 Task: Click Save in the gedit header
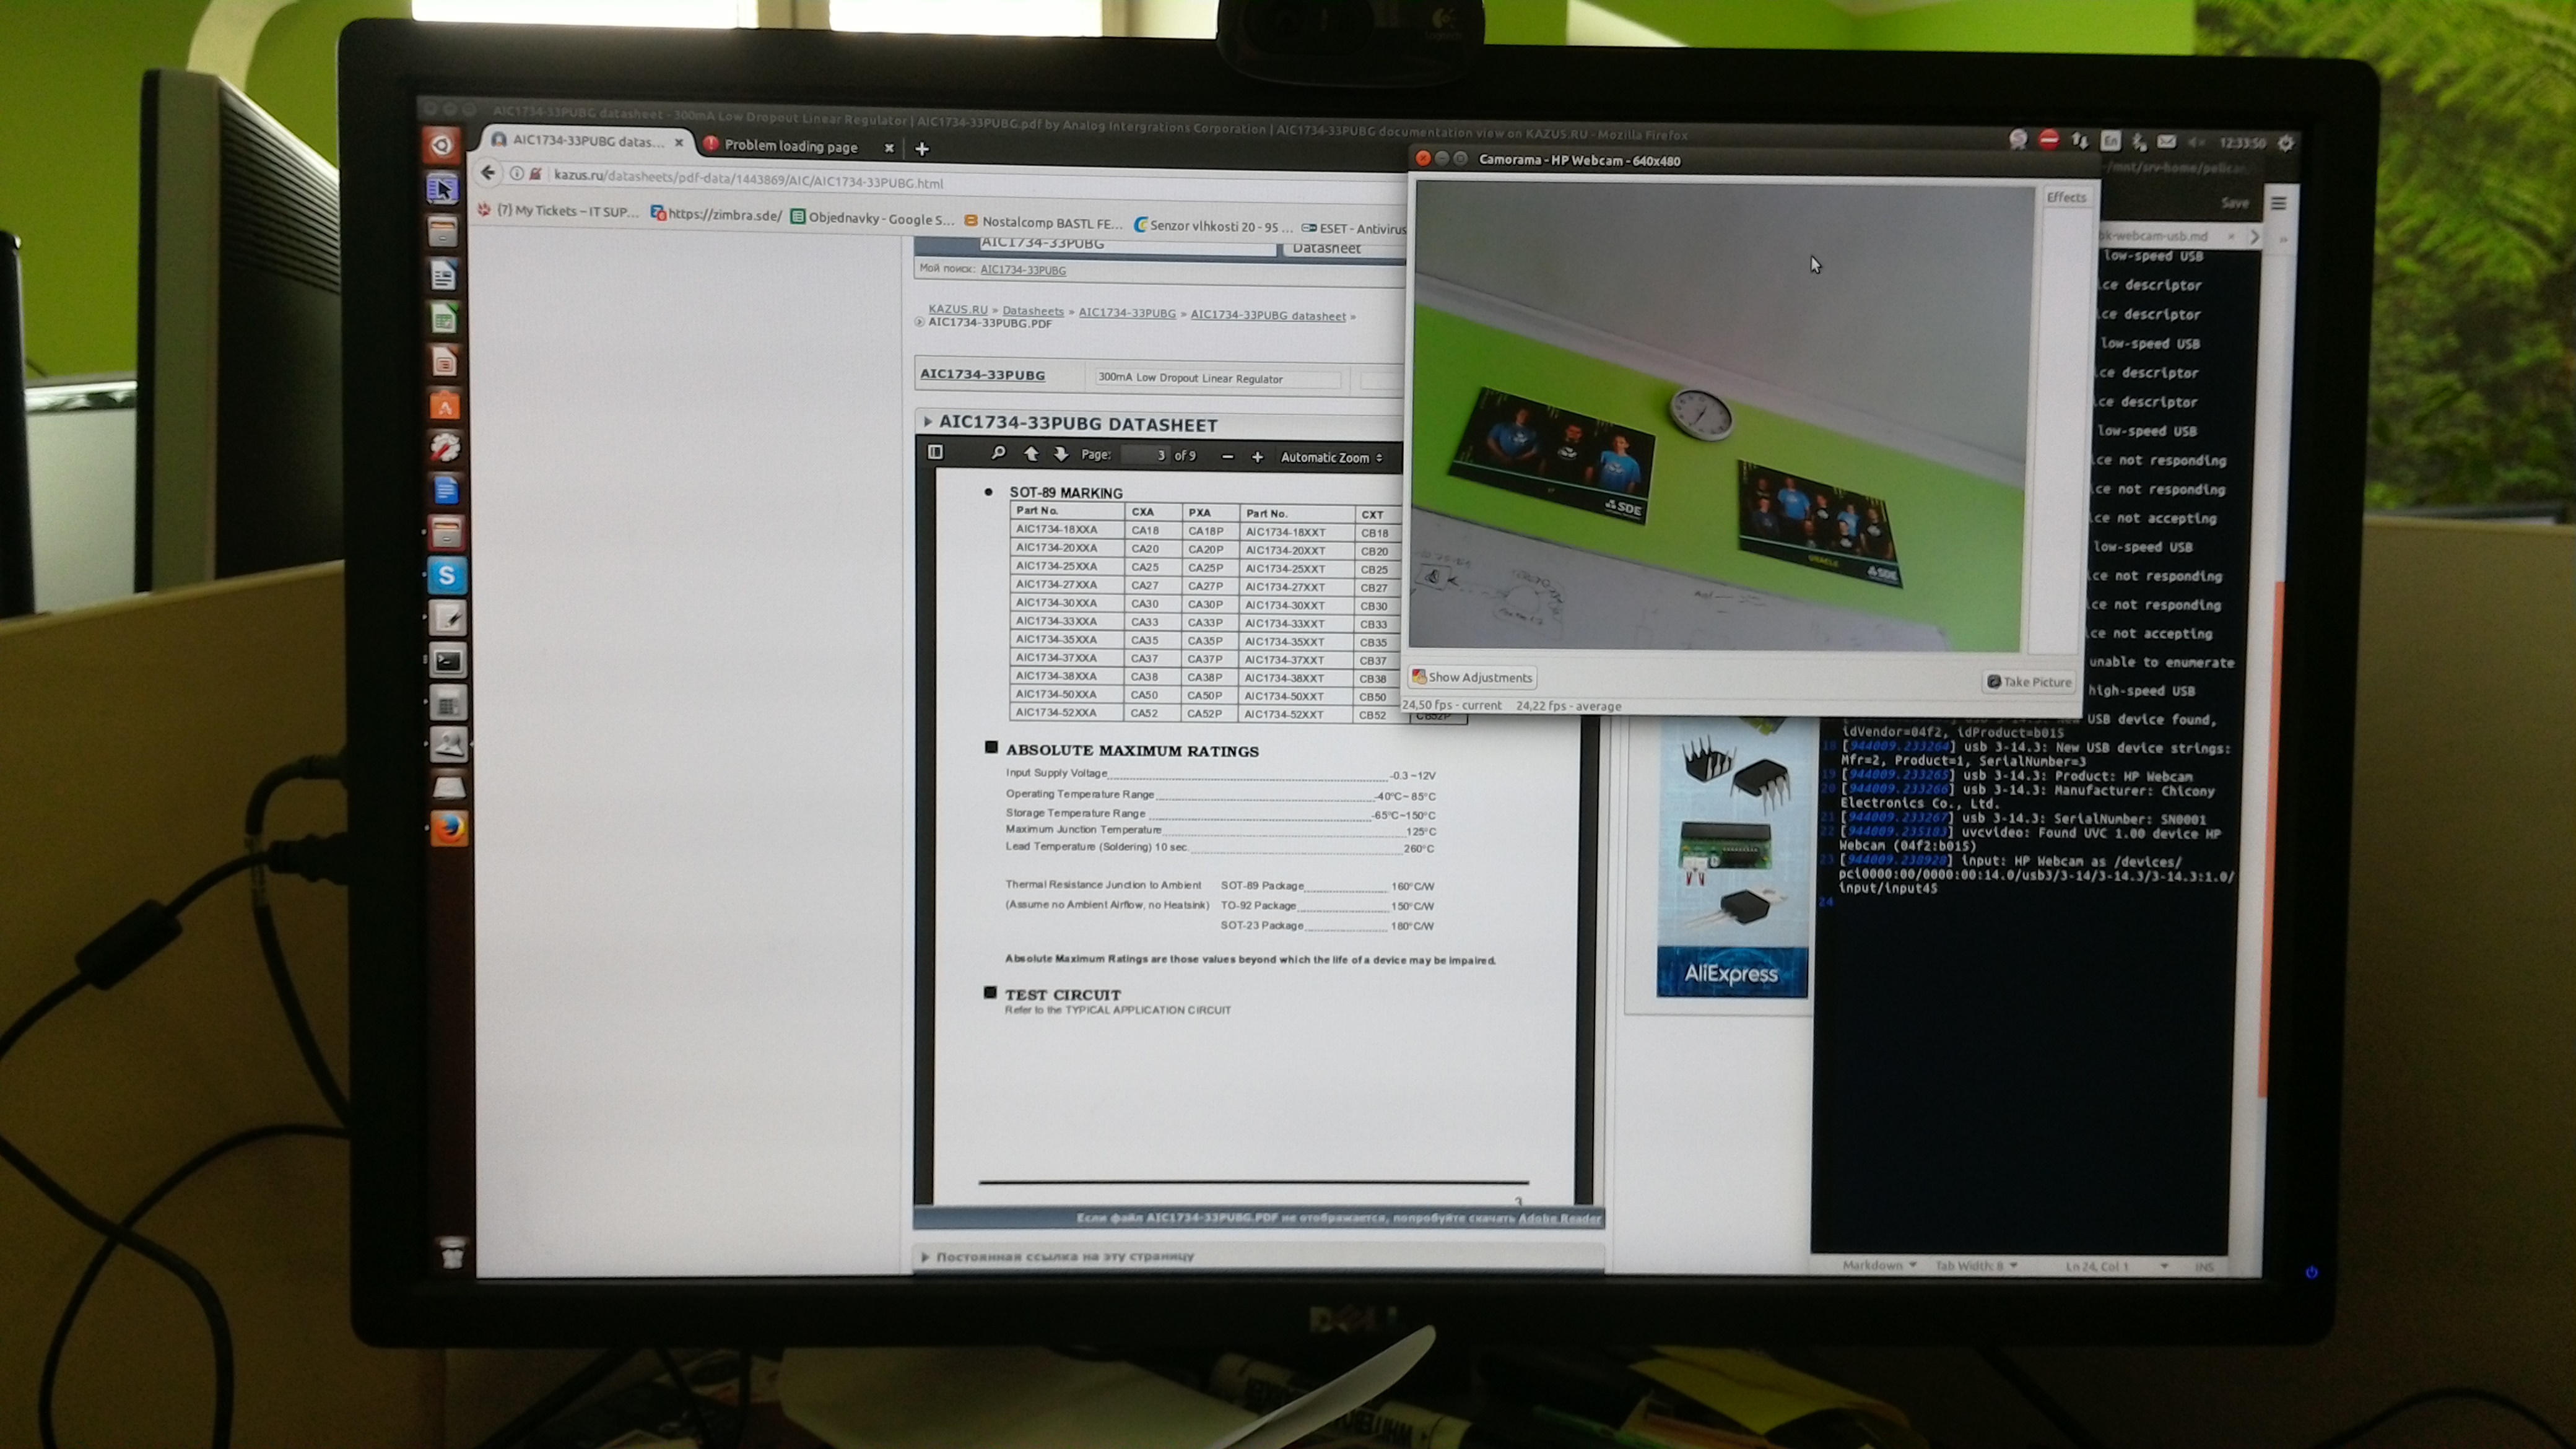(2234, 203)
